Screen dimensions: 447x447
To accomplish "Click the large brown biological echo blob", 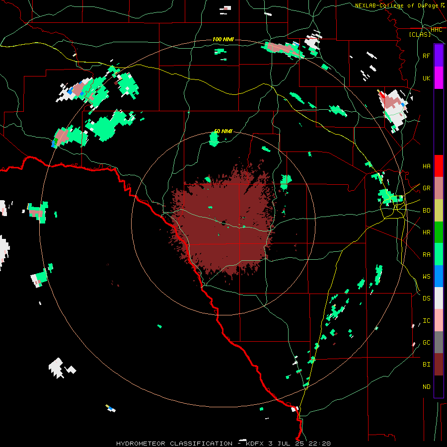I will tap(224, 223).
